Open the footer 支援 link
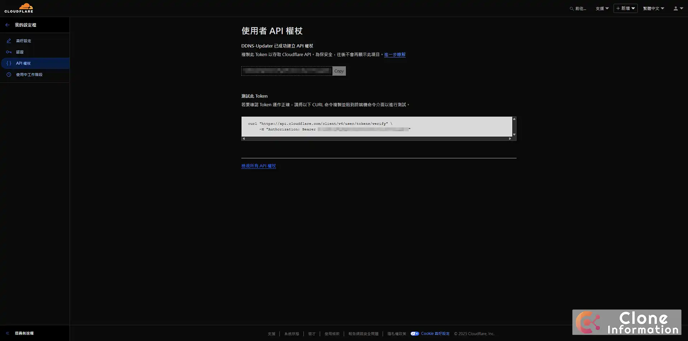Image resolution: width=688 pixels, height=341 pixels. pyautogui.click(x=271, y=334)
